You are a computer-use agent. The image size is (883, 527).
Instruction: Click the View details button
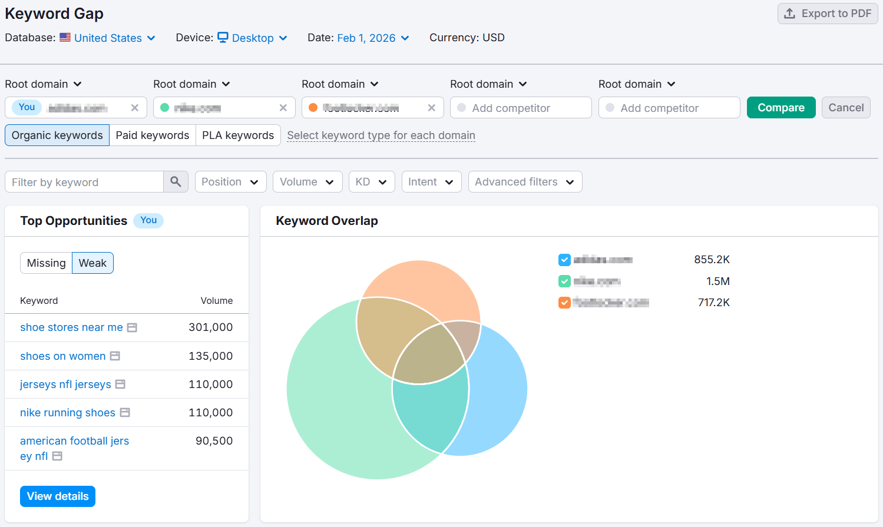(x=58, y=496)
